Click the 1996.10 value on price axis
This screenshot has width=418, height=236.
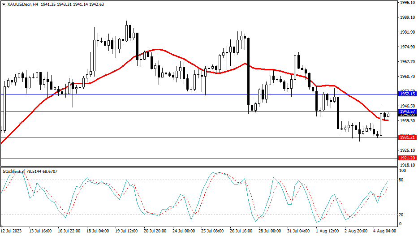(x=407, y=3)
